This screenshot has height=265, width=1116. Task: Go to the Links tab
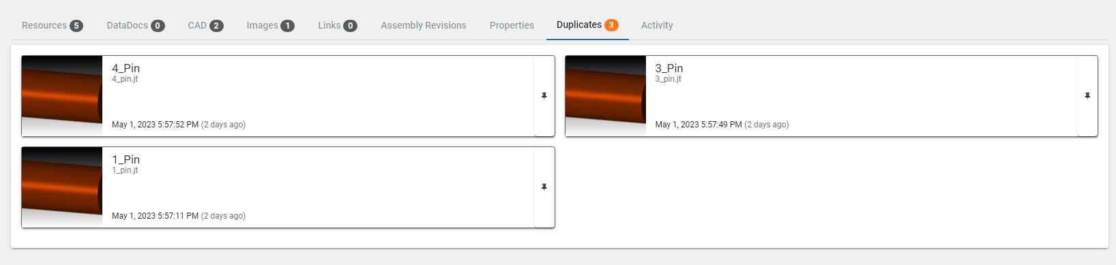click(338, 25)
